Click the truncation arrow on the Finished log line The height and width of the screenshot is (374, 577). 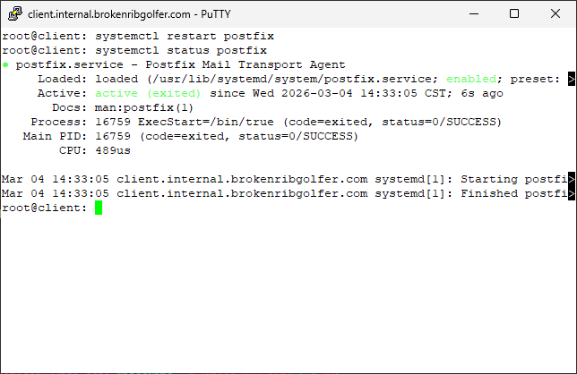tap(572, 193)
